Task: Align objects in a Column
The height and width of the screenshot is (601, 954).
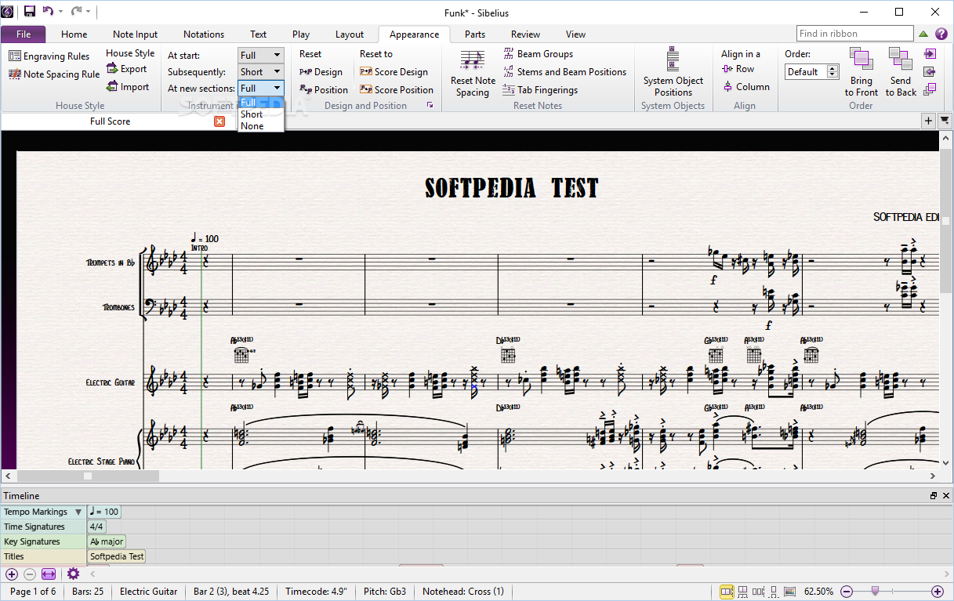Action: (x=745, y=87)
